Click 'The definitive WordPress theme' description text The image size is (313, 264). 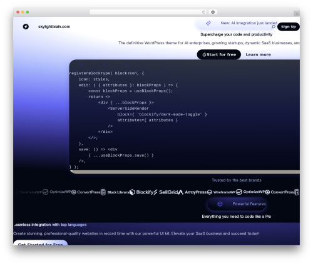(x=209, y=43)
